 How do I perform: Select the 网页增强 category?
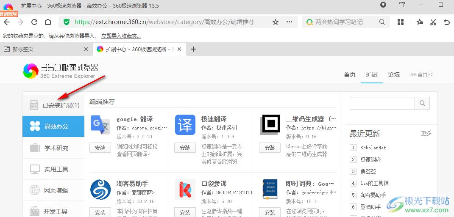[53, 190]
